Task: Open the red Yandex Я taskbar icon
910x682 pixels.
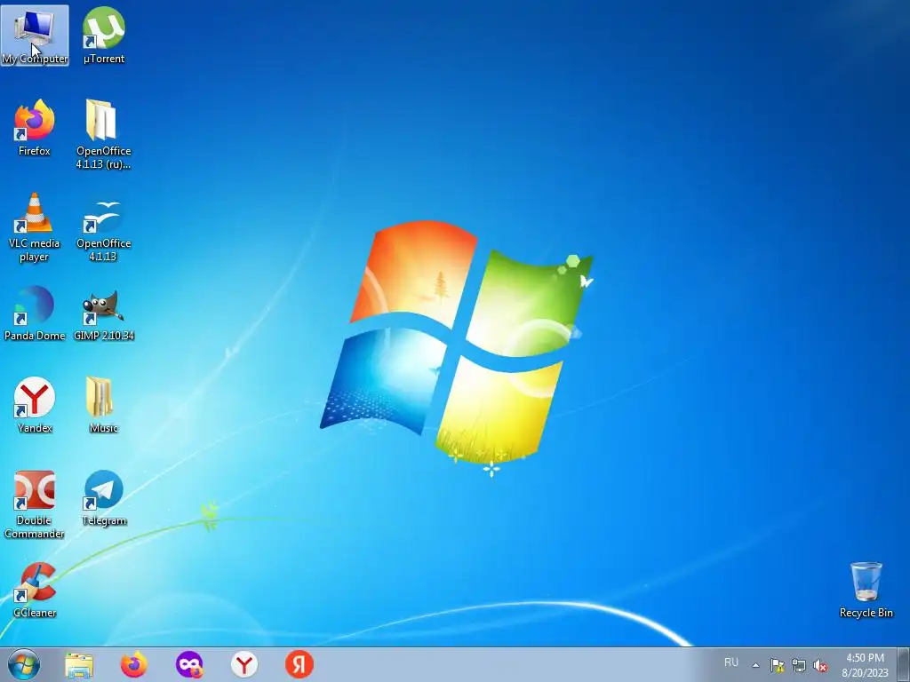Action: pos(299,664)
